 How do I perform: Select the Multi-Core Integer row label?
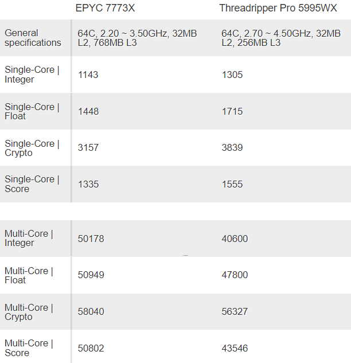[x=29, y=238]
